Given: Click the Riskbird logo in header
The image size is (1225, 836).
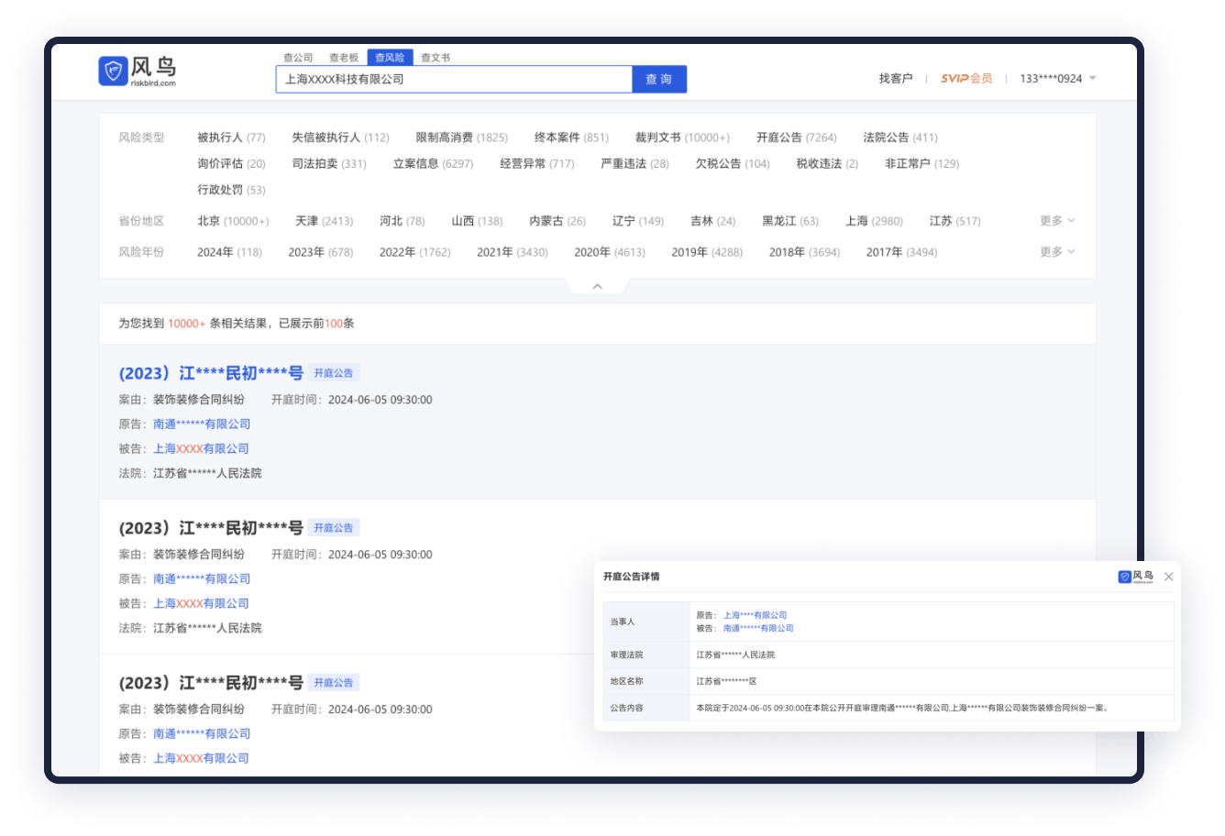Looking at the screenshot, I should pyautogui.click(x=138, y=71).
